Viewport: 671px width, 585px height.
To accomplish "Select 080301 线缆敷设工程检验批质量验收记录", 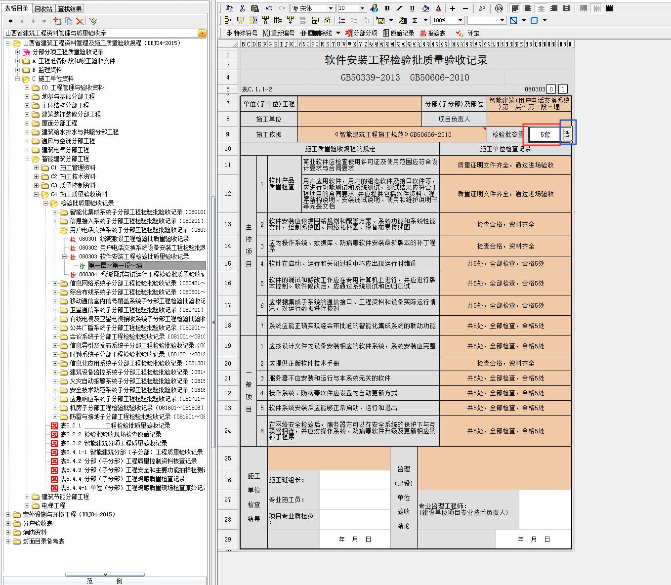I will click(134, 239).
